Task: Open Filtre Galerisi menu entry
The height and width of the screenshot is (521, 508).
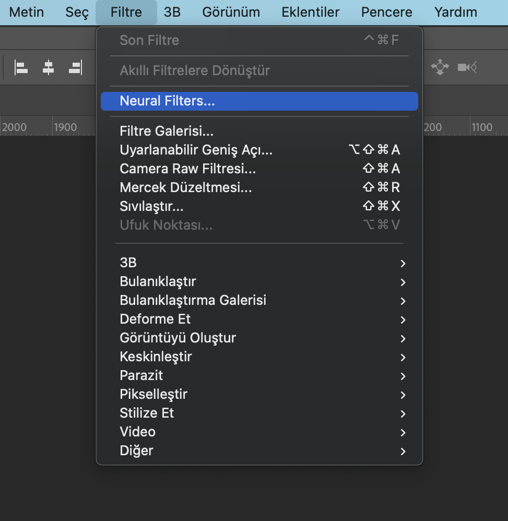Action: pos(167,131)
